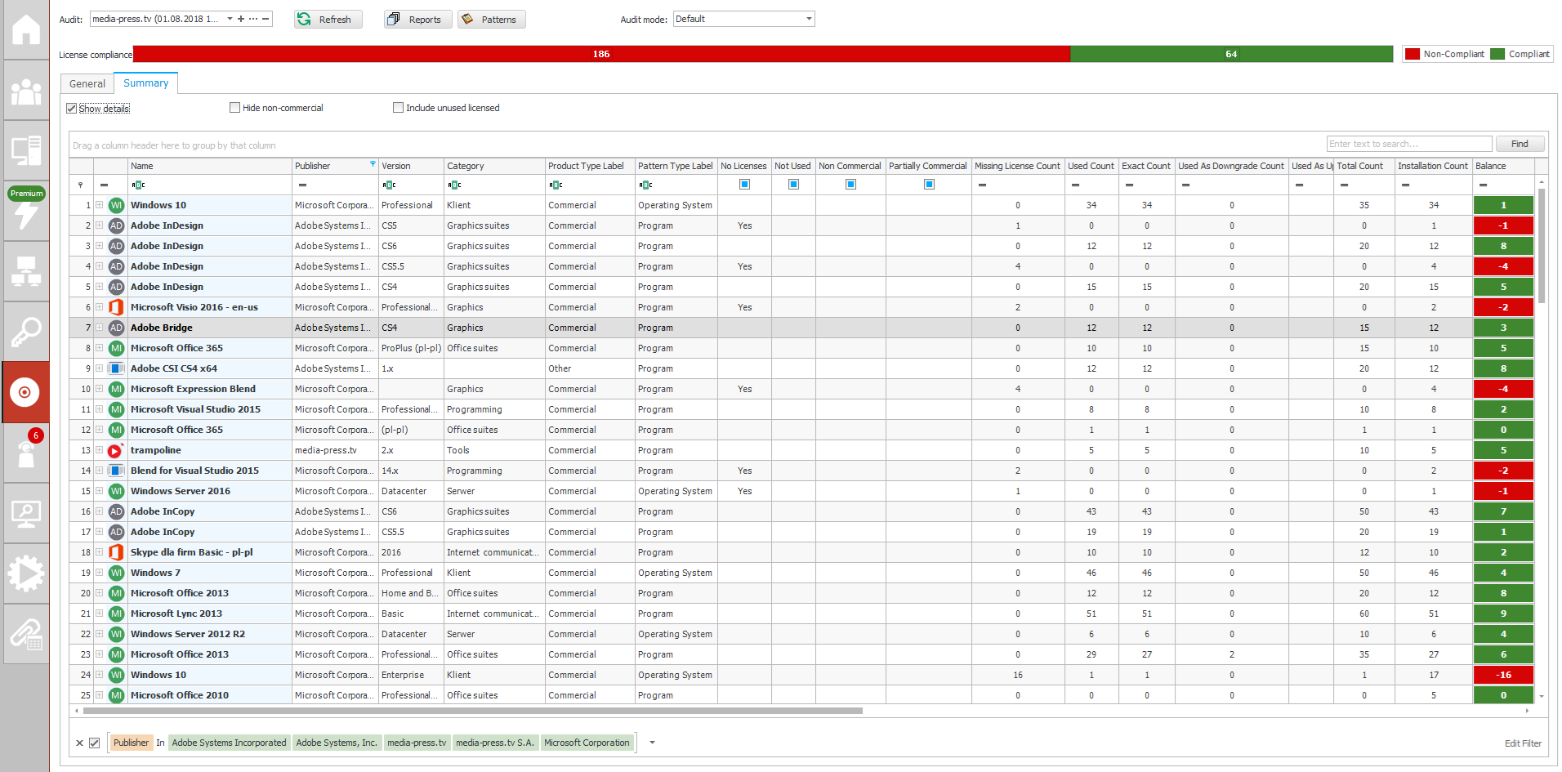The height and width of the screenshot is (772, 1562).
Task: Open the Users group sidebar icon
Action: point(25,91)
